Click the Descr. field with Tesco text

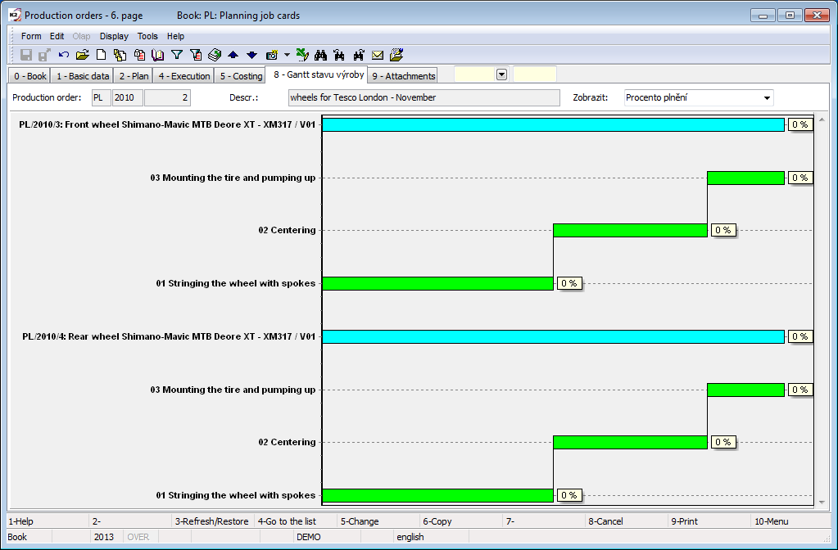(424, 97)
